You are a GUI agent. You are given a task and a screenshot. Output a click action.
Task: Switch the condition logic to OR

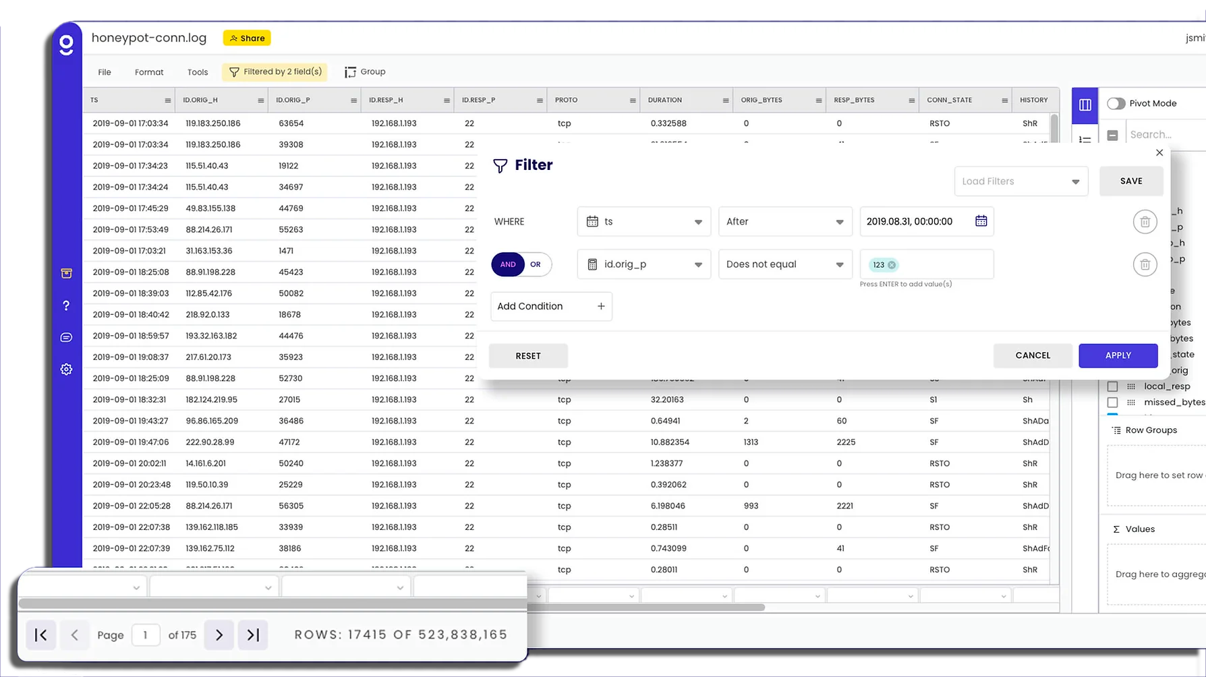[x=535, y=264]
